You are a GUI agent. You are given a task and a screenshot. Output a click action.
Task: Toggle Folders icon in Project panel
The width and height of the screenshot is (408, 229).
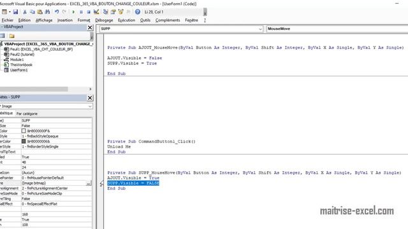(x=11, y=36)
